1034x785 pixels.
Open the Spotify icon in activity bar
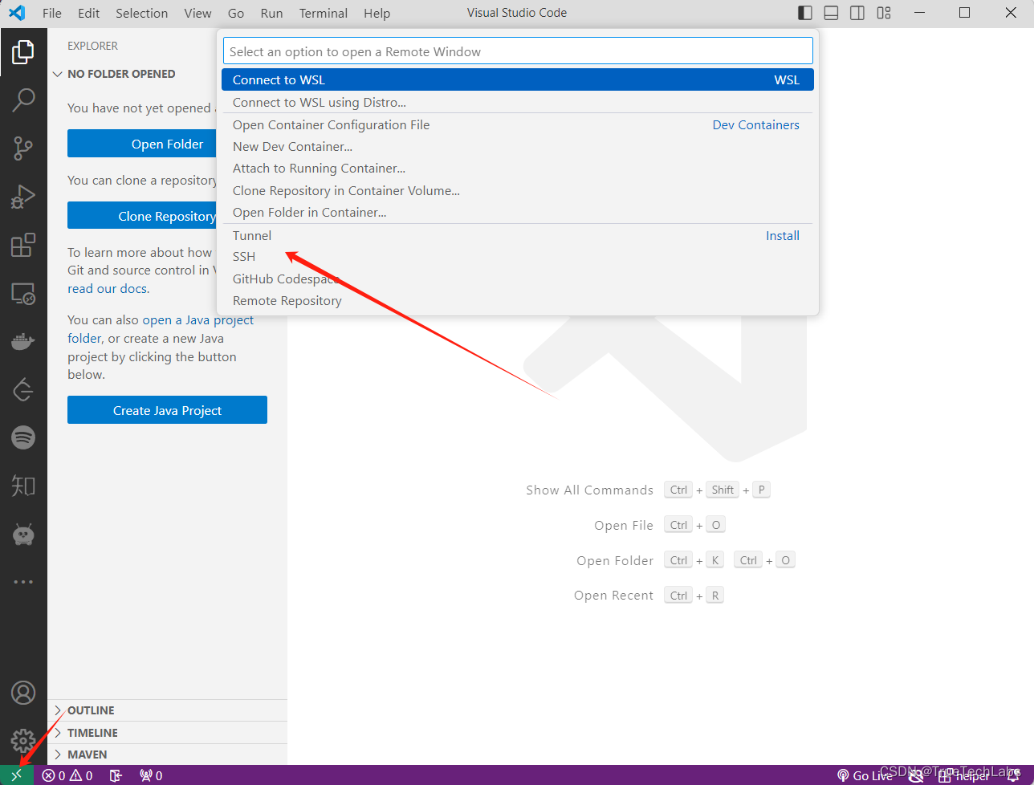pos(23,437)
